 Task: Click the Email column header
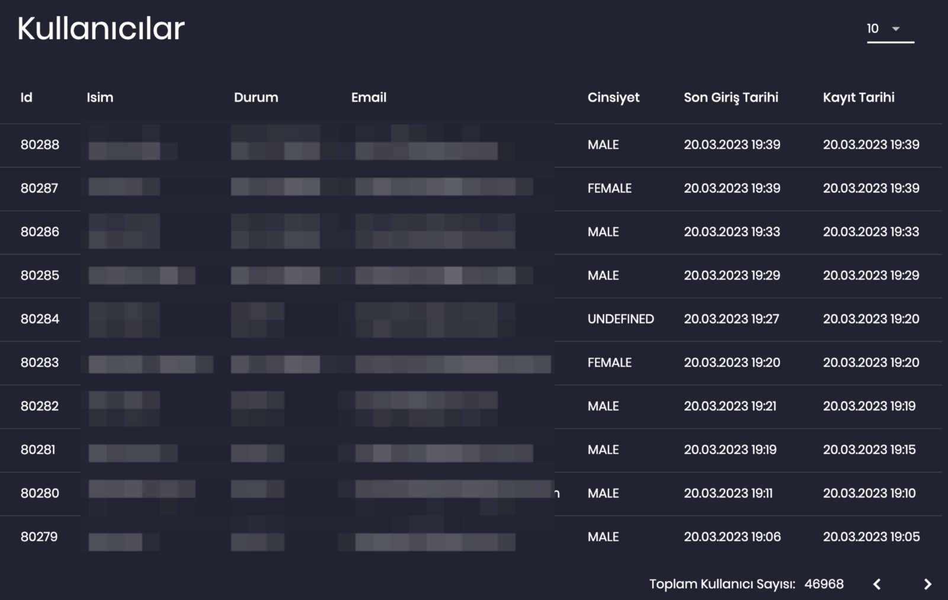(x=369, y=98)
